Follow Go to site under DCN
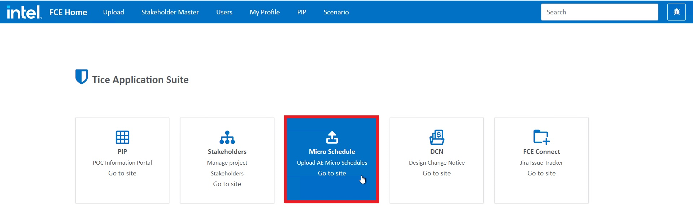 click(437, 173)
